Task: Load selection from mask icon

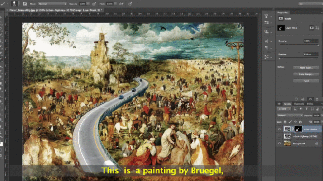Action: pyautogui.click(x=296, y=99)
